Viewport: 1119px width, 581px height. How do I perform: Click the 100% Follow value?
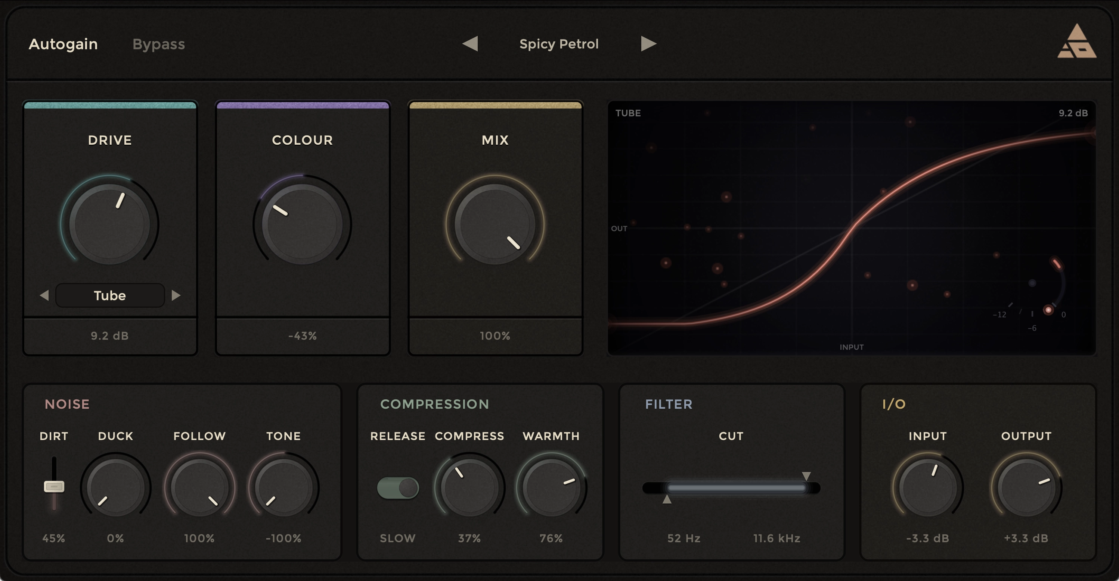click(x=199, y=538)
